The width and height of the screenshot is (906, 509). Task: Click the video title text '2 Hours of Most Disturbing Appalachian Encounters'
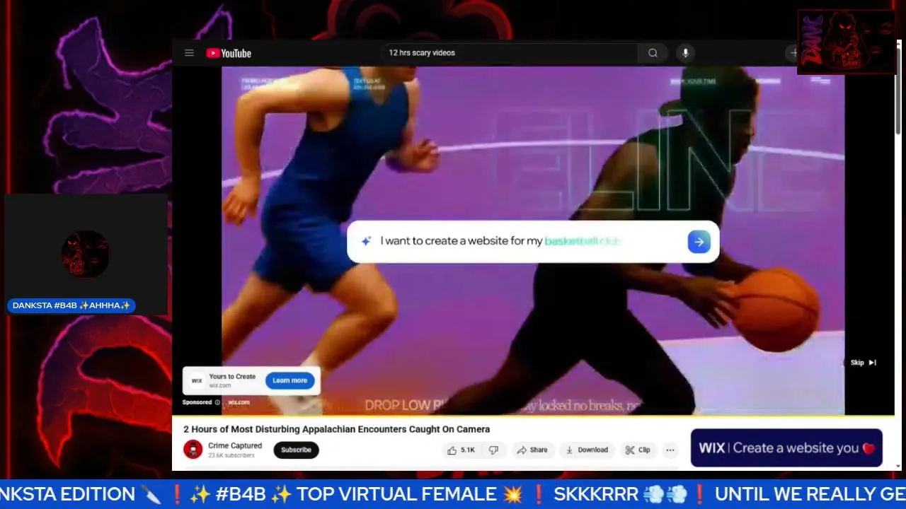coord(337,429)
